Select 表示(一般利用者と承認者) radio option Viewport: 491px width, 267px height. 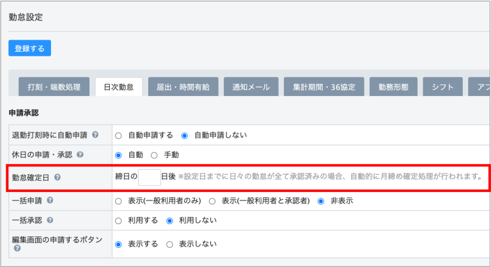point(212,201)
